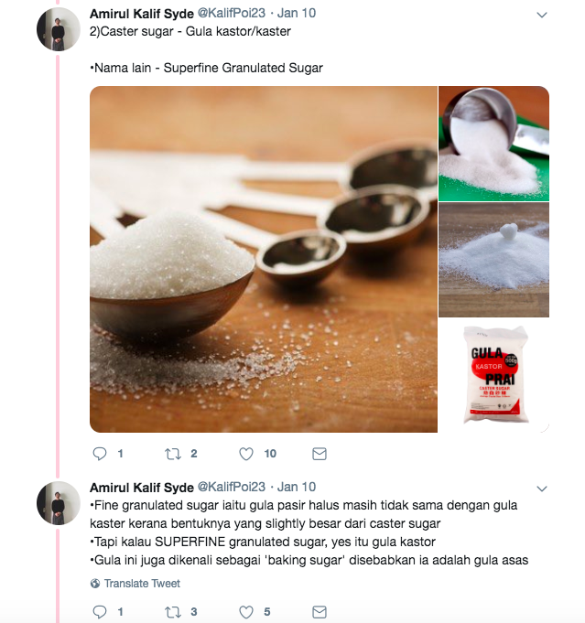The image size is (585, 623).
Task: Reply to the fine granulated sugar tweet
Action: [x=100, y=612]
